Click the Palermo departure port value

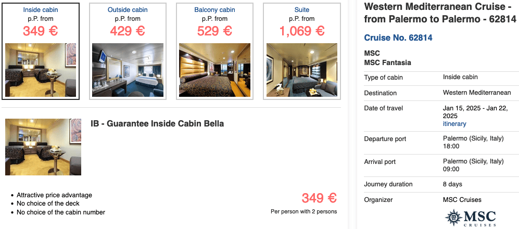click(x=473, y=139)
